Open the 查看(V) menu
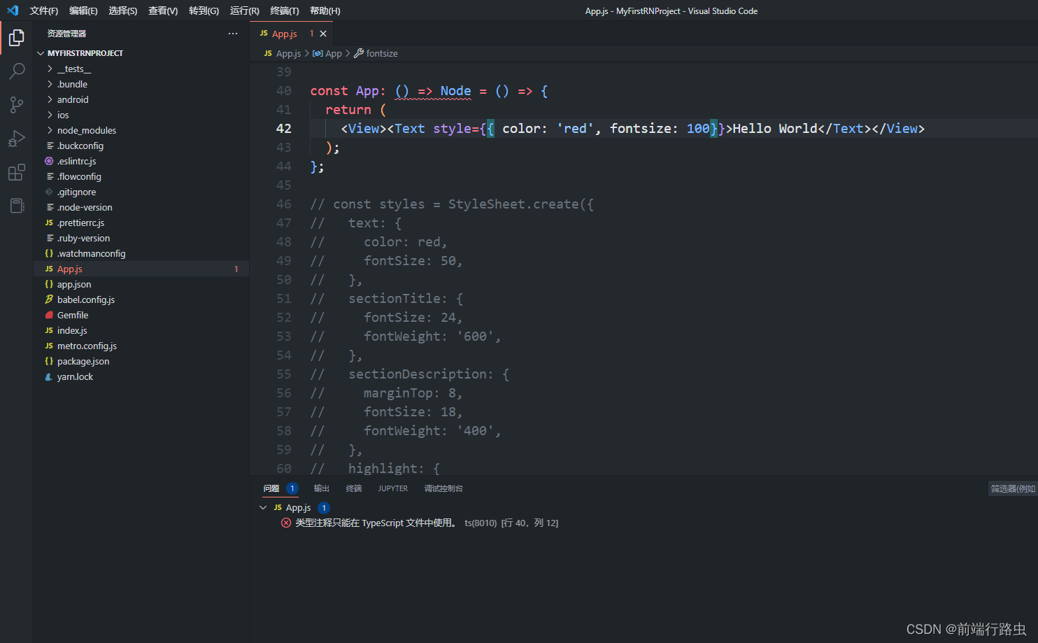 [x=163, y=10]
